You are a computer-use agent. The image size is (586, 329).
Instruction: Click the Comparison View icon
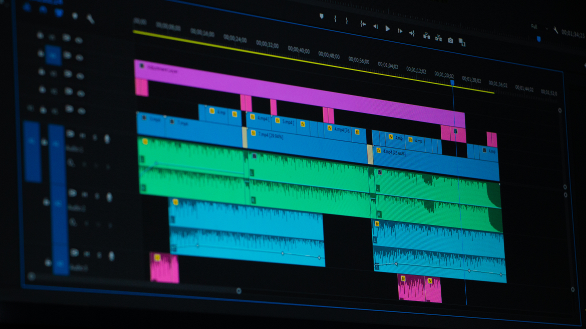click(x=462, y=42)
